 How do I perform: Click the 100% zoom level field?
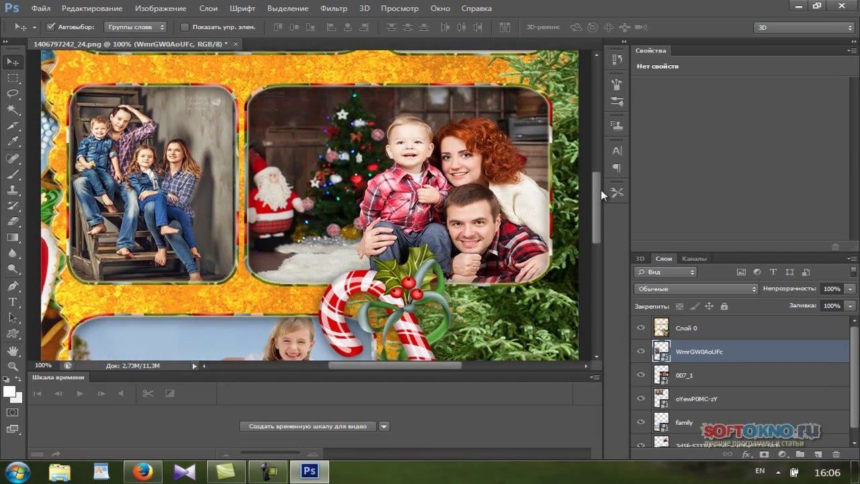tap(43, 366)
